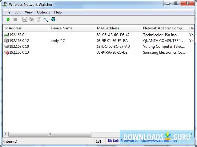Screen dimensions: 197x147
Task: Click MAC address 18-DC-56-8C-27-AD
Action: 113,47
